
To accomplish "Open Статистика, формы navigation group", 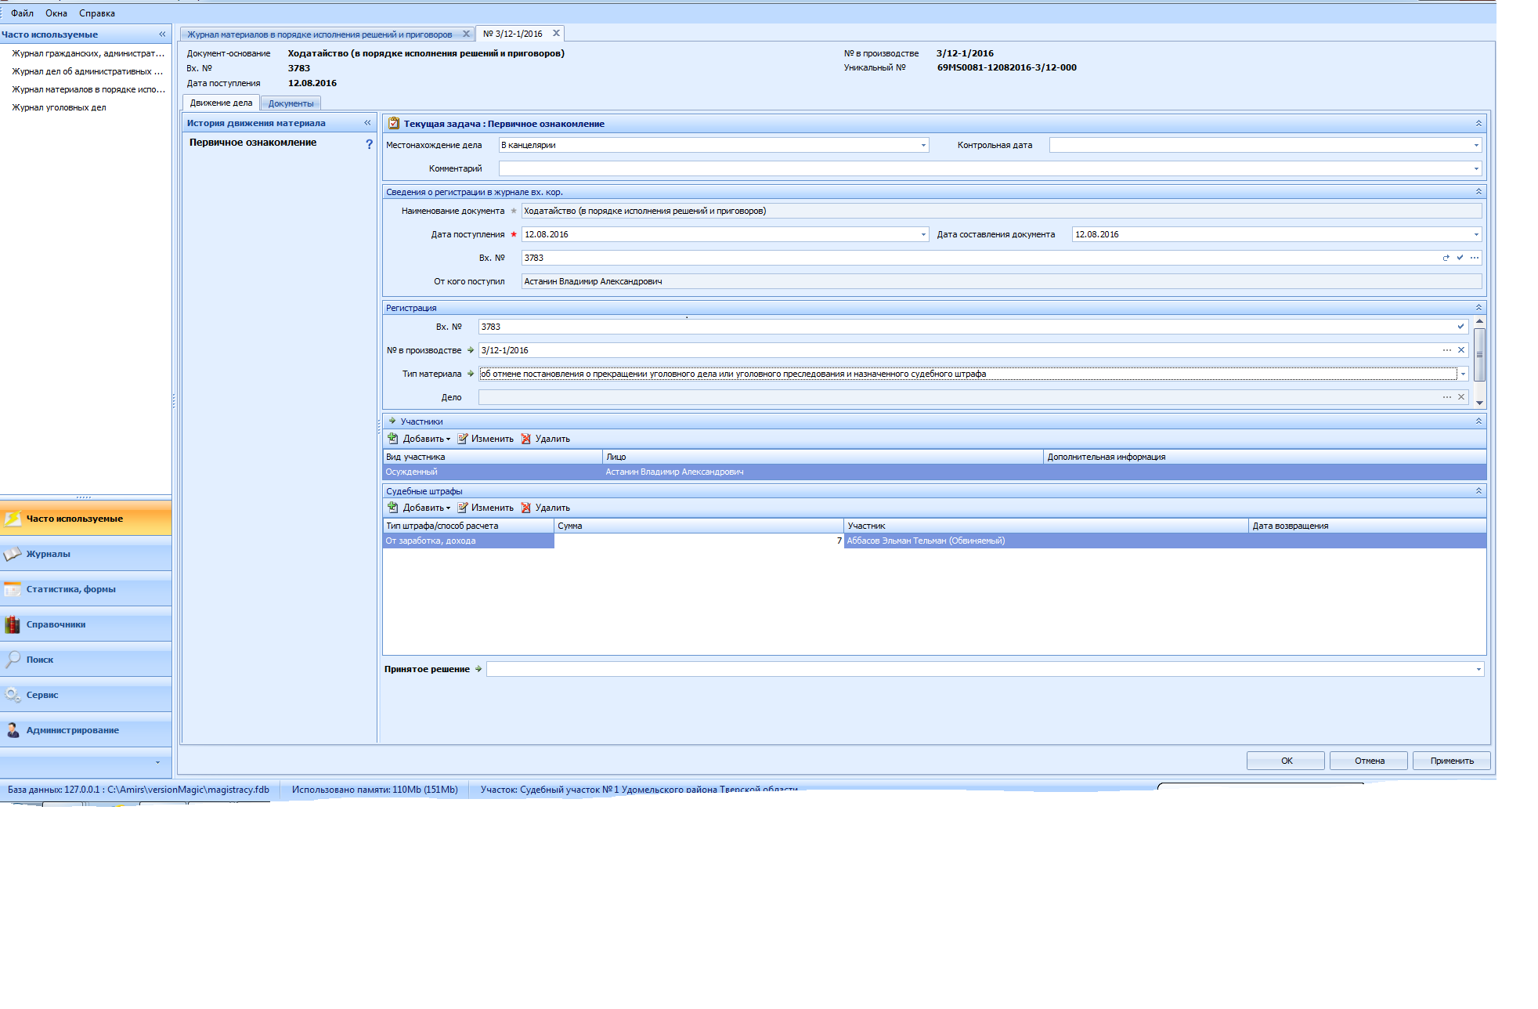I will pyautogui.click(x=86, y=589).
